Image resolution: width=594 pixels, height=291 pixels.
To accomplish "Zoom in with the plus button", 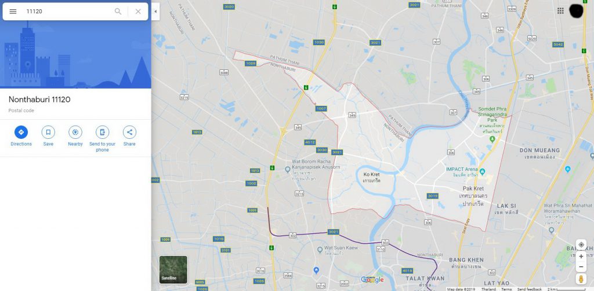I will [581, 257].
